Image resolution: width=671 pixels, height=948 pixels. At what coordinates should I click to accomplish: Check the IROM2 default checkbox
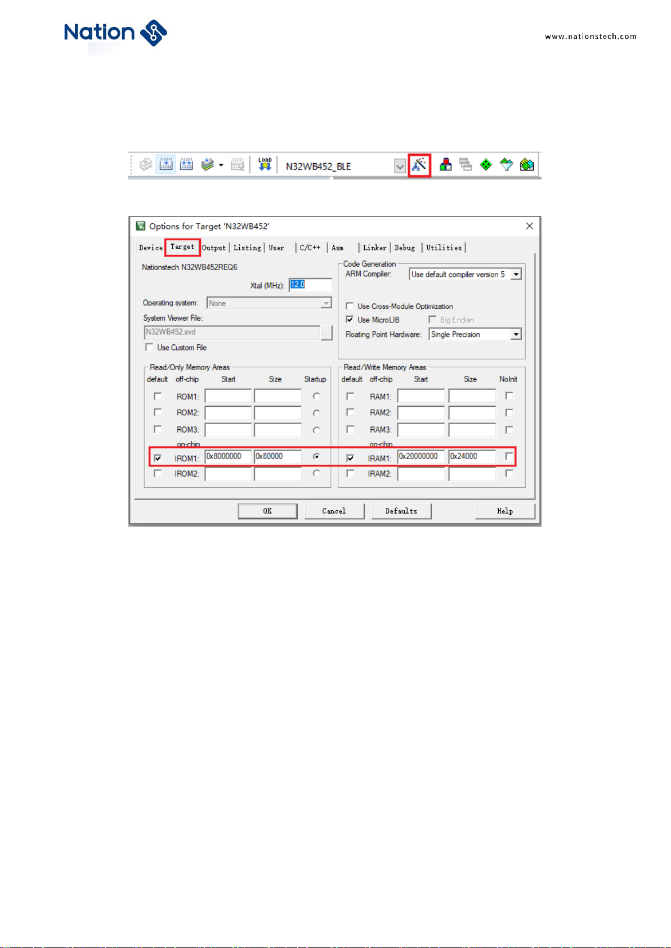[x=158, y=473]
